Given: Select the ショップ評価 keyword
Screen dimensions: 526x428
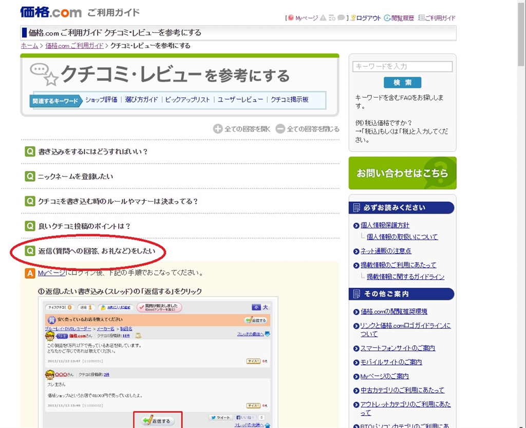Looking at the screenshot, I should [101, 100].
